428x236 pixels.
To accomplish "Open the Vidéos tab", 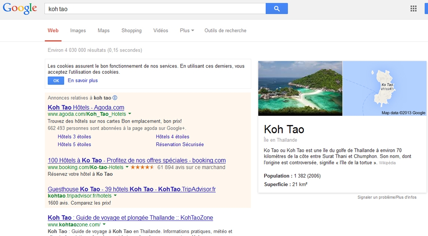I will [x=161, y=30].
